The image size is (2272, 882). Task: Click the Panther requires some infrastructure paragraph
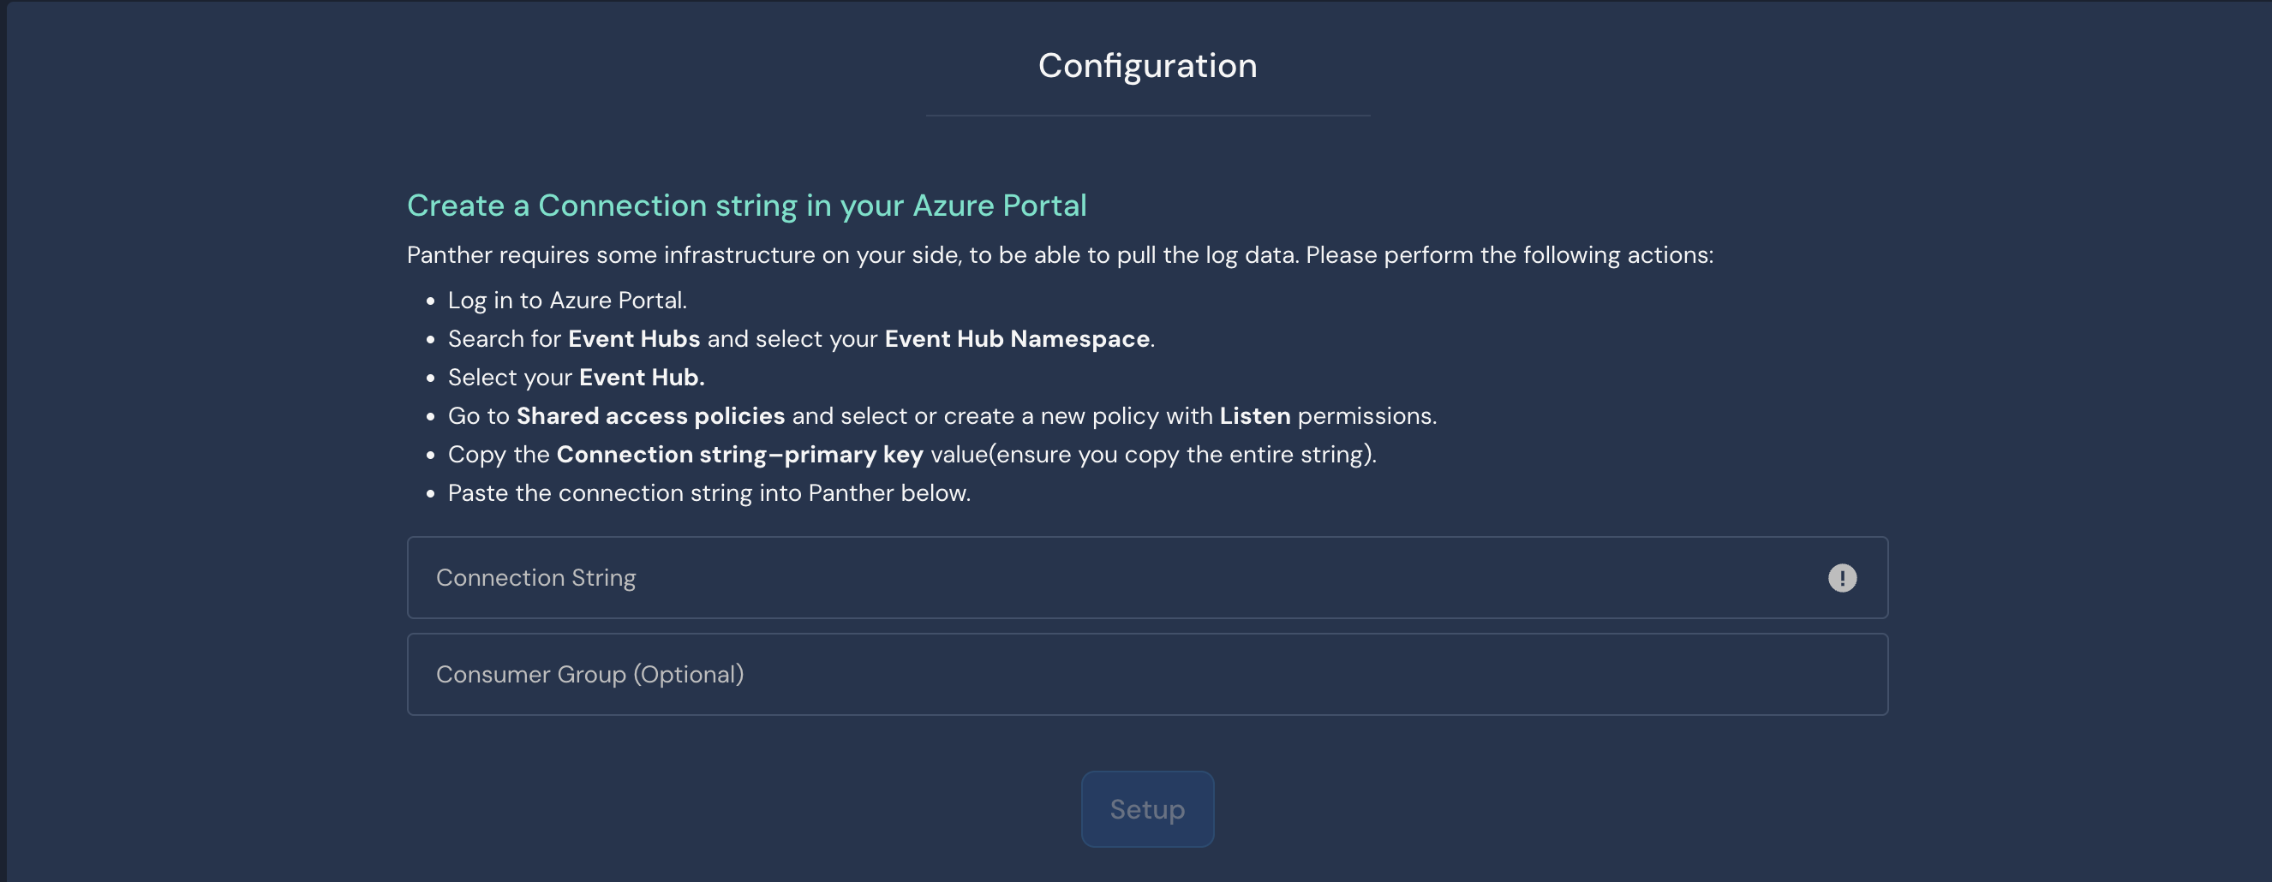pyautogui.click(x=1058, y=254)
